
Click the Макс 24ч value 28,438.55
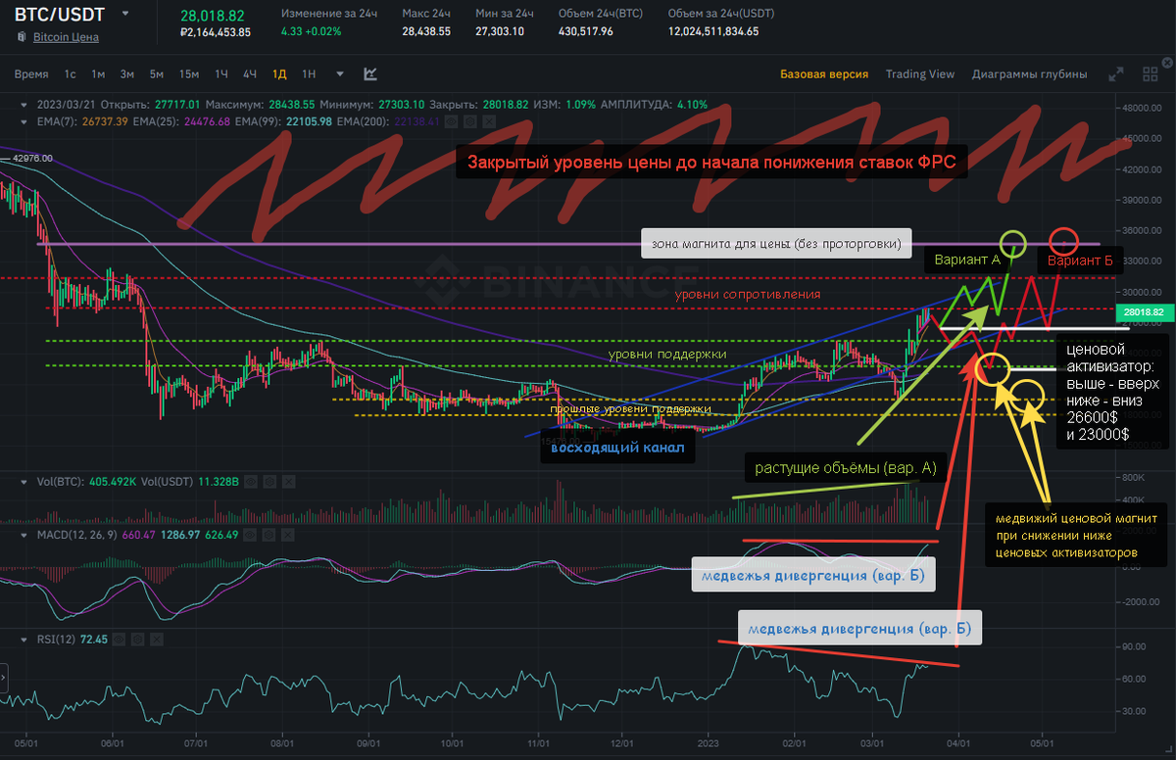[426, 31]
